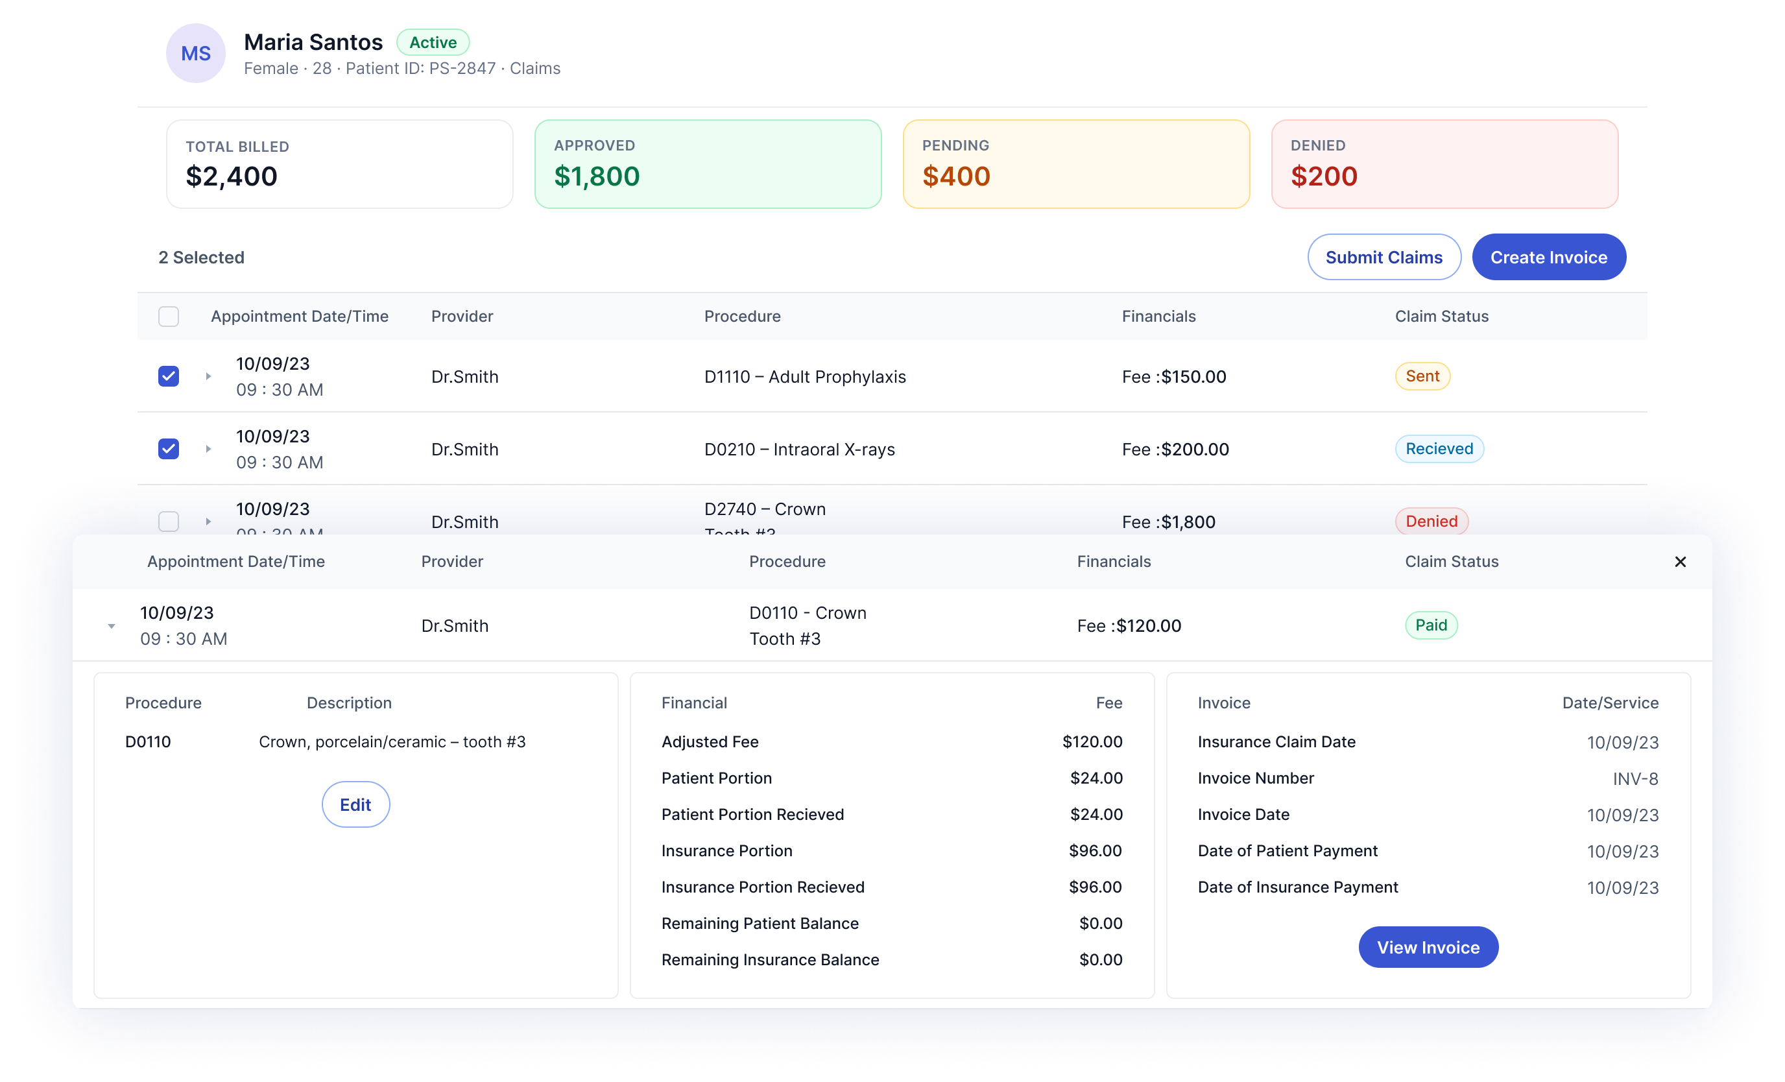Click the Active status badge
The width and height of the screenshot is (1785, 1082).
[x=433, y=42]
